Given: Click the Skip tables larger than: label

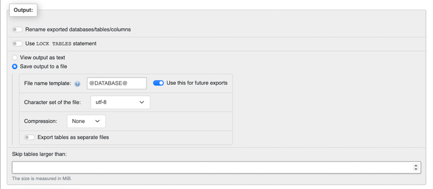Looking at the screenshot, I should [x=42, y=153].
